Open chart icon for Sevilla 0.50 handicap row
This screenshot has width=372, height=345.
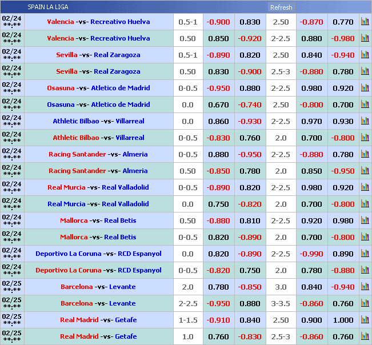pos(365,71)
